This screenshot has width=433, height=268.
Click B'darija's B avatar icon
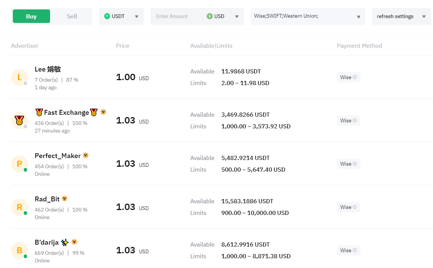point(19,251)
